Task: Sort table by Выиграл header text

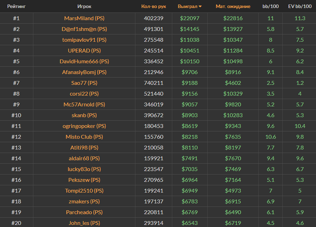Action: [187, 6]
